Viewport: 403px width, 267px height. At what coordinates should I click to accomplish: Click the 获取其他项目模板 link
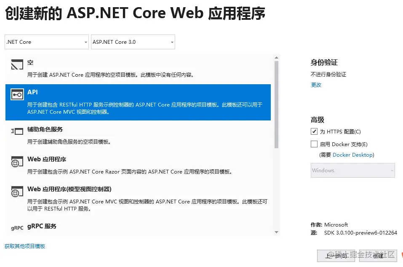(x=25, y=246)
